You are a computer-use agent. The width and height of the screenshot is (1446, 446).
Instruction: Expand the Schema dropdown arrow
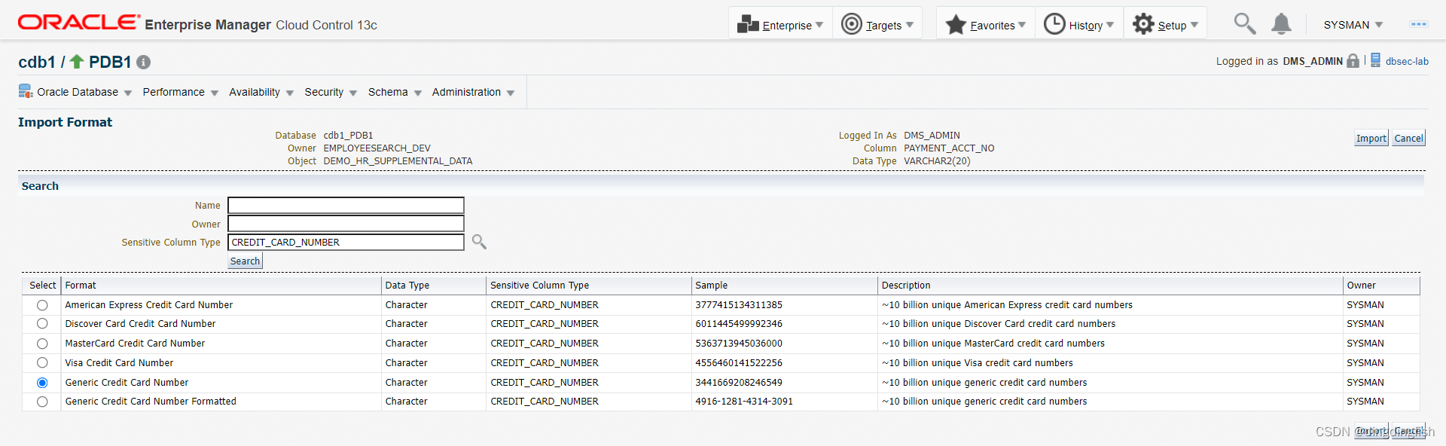click(x=418, y=93)
